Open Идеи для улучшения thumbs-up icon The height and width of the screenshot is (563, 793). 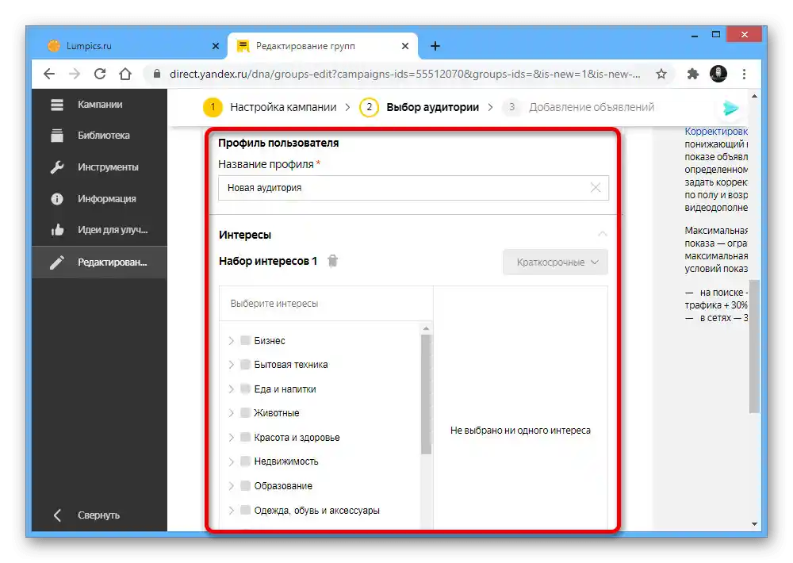point(56,230)
